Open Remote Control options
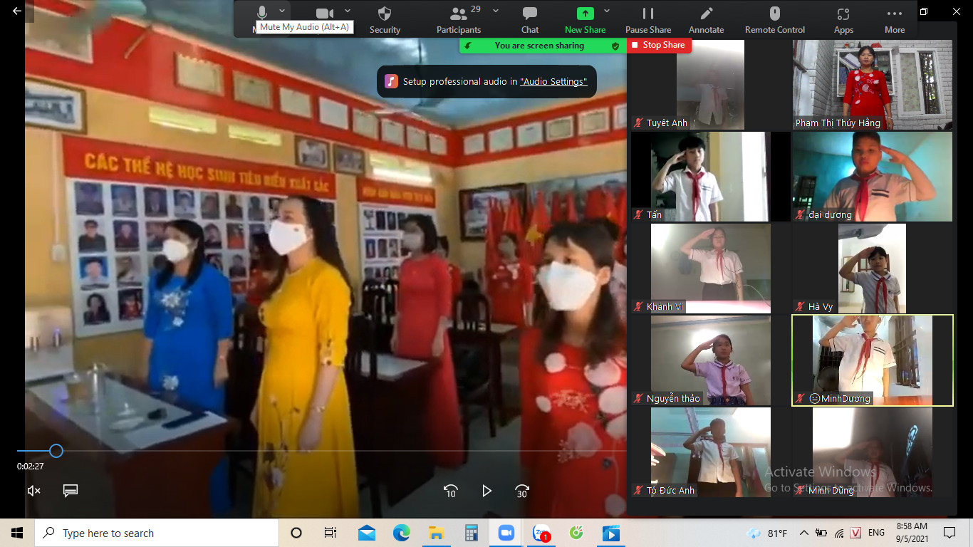The width and height of the screenshot is (973, 547). pos(774,19)
